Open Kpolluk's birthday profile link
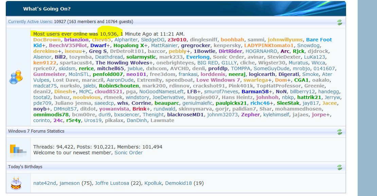377x196 pixels. coord(153,183)
